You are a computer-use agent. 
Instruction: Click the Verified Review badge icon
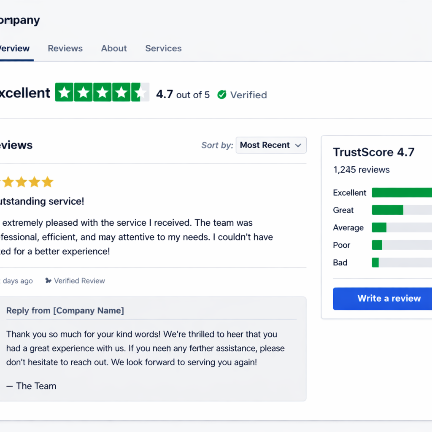(x=49, y=281)
